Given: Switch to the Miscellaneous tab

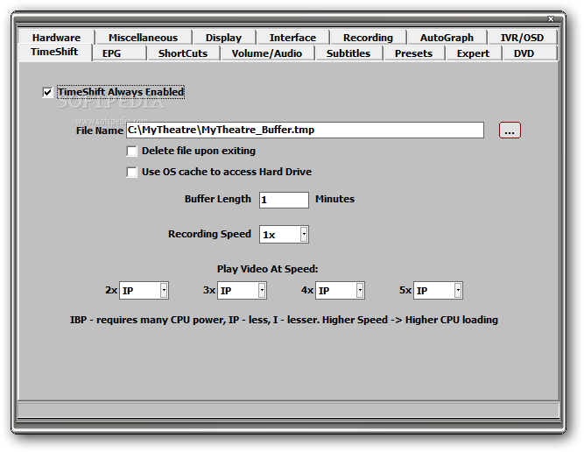Looking at the screenshot, I should [x=143, y=38].
